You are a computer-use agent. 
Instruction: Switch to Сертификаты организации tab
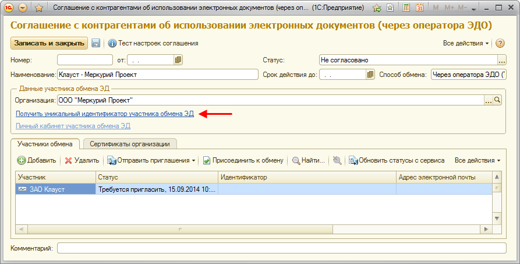coord(130,144)
